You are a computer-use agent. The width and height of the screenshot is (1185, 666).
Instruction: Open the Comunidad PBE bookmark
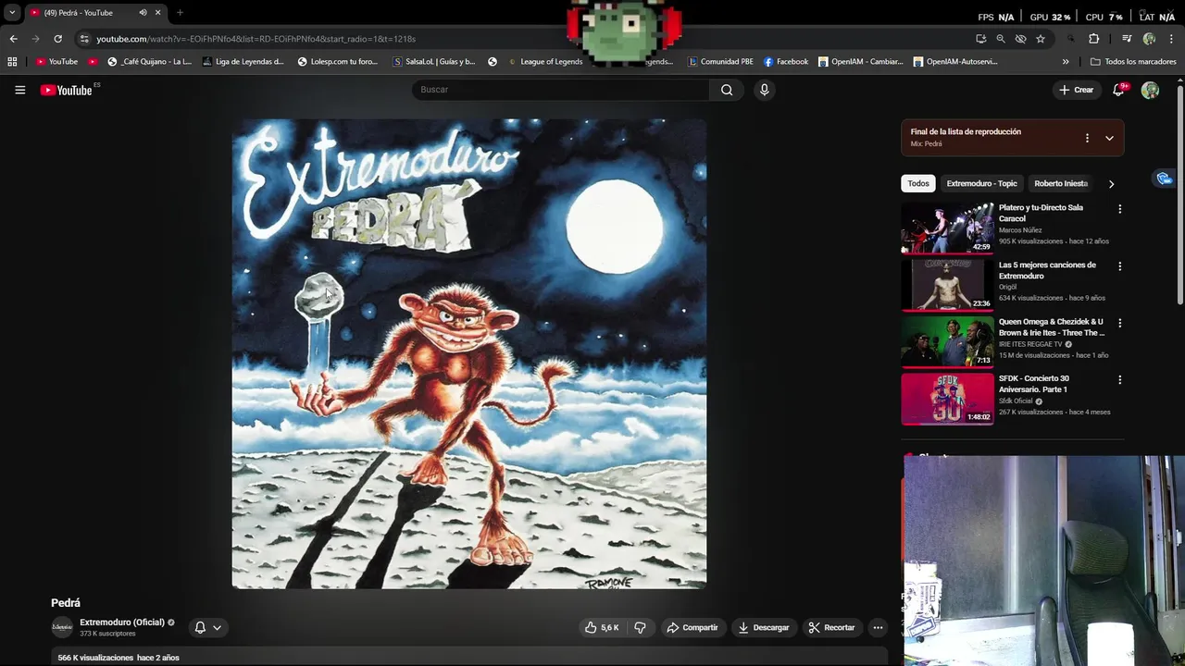pos(720,62)
